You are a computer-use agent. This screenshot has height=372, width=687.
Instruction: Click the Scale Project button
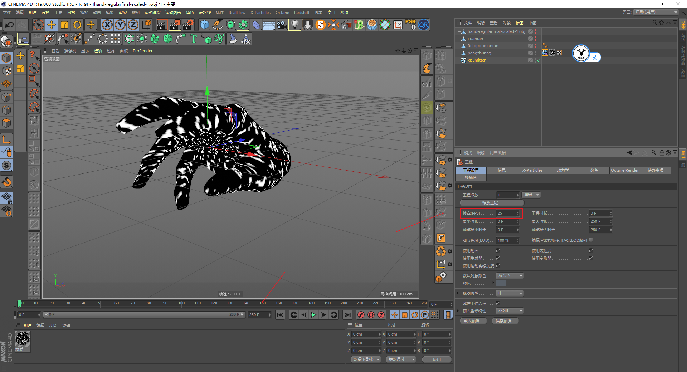(492, 203)
